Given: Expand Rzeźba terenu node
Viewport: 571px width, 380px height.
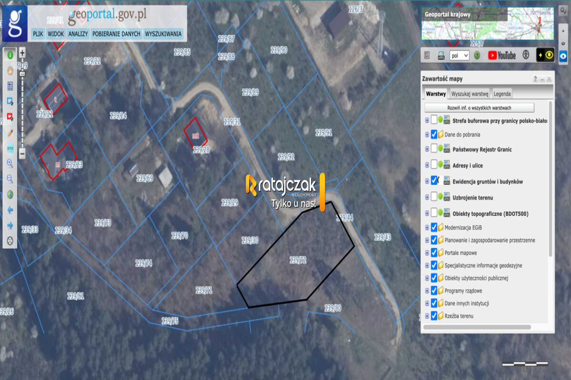Looking at the screenshot, I should click(427, 316).
